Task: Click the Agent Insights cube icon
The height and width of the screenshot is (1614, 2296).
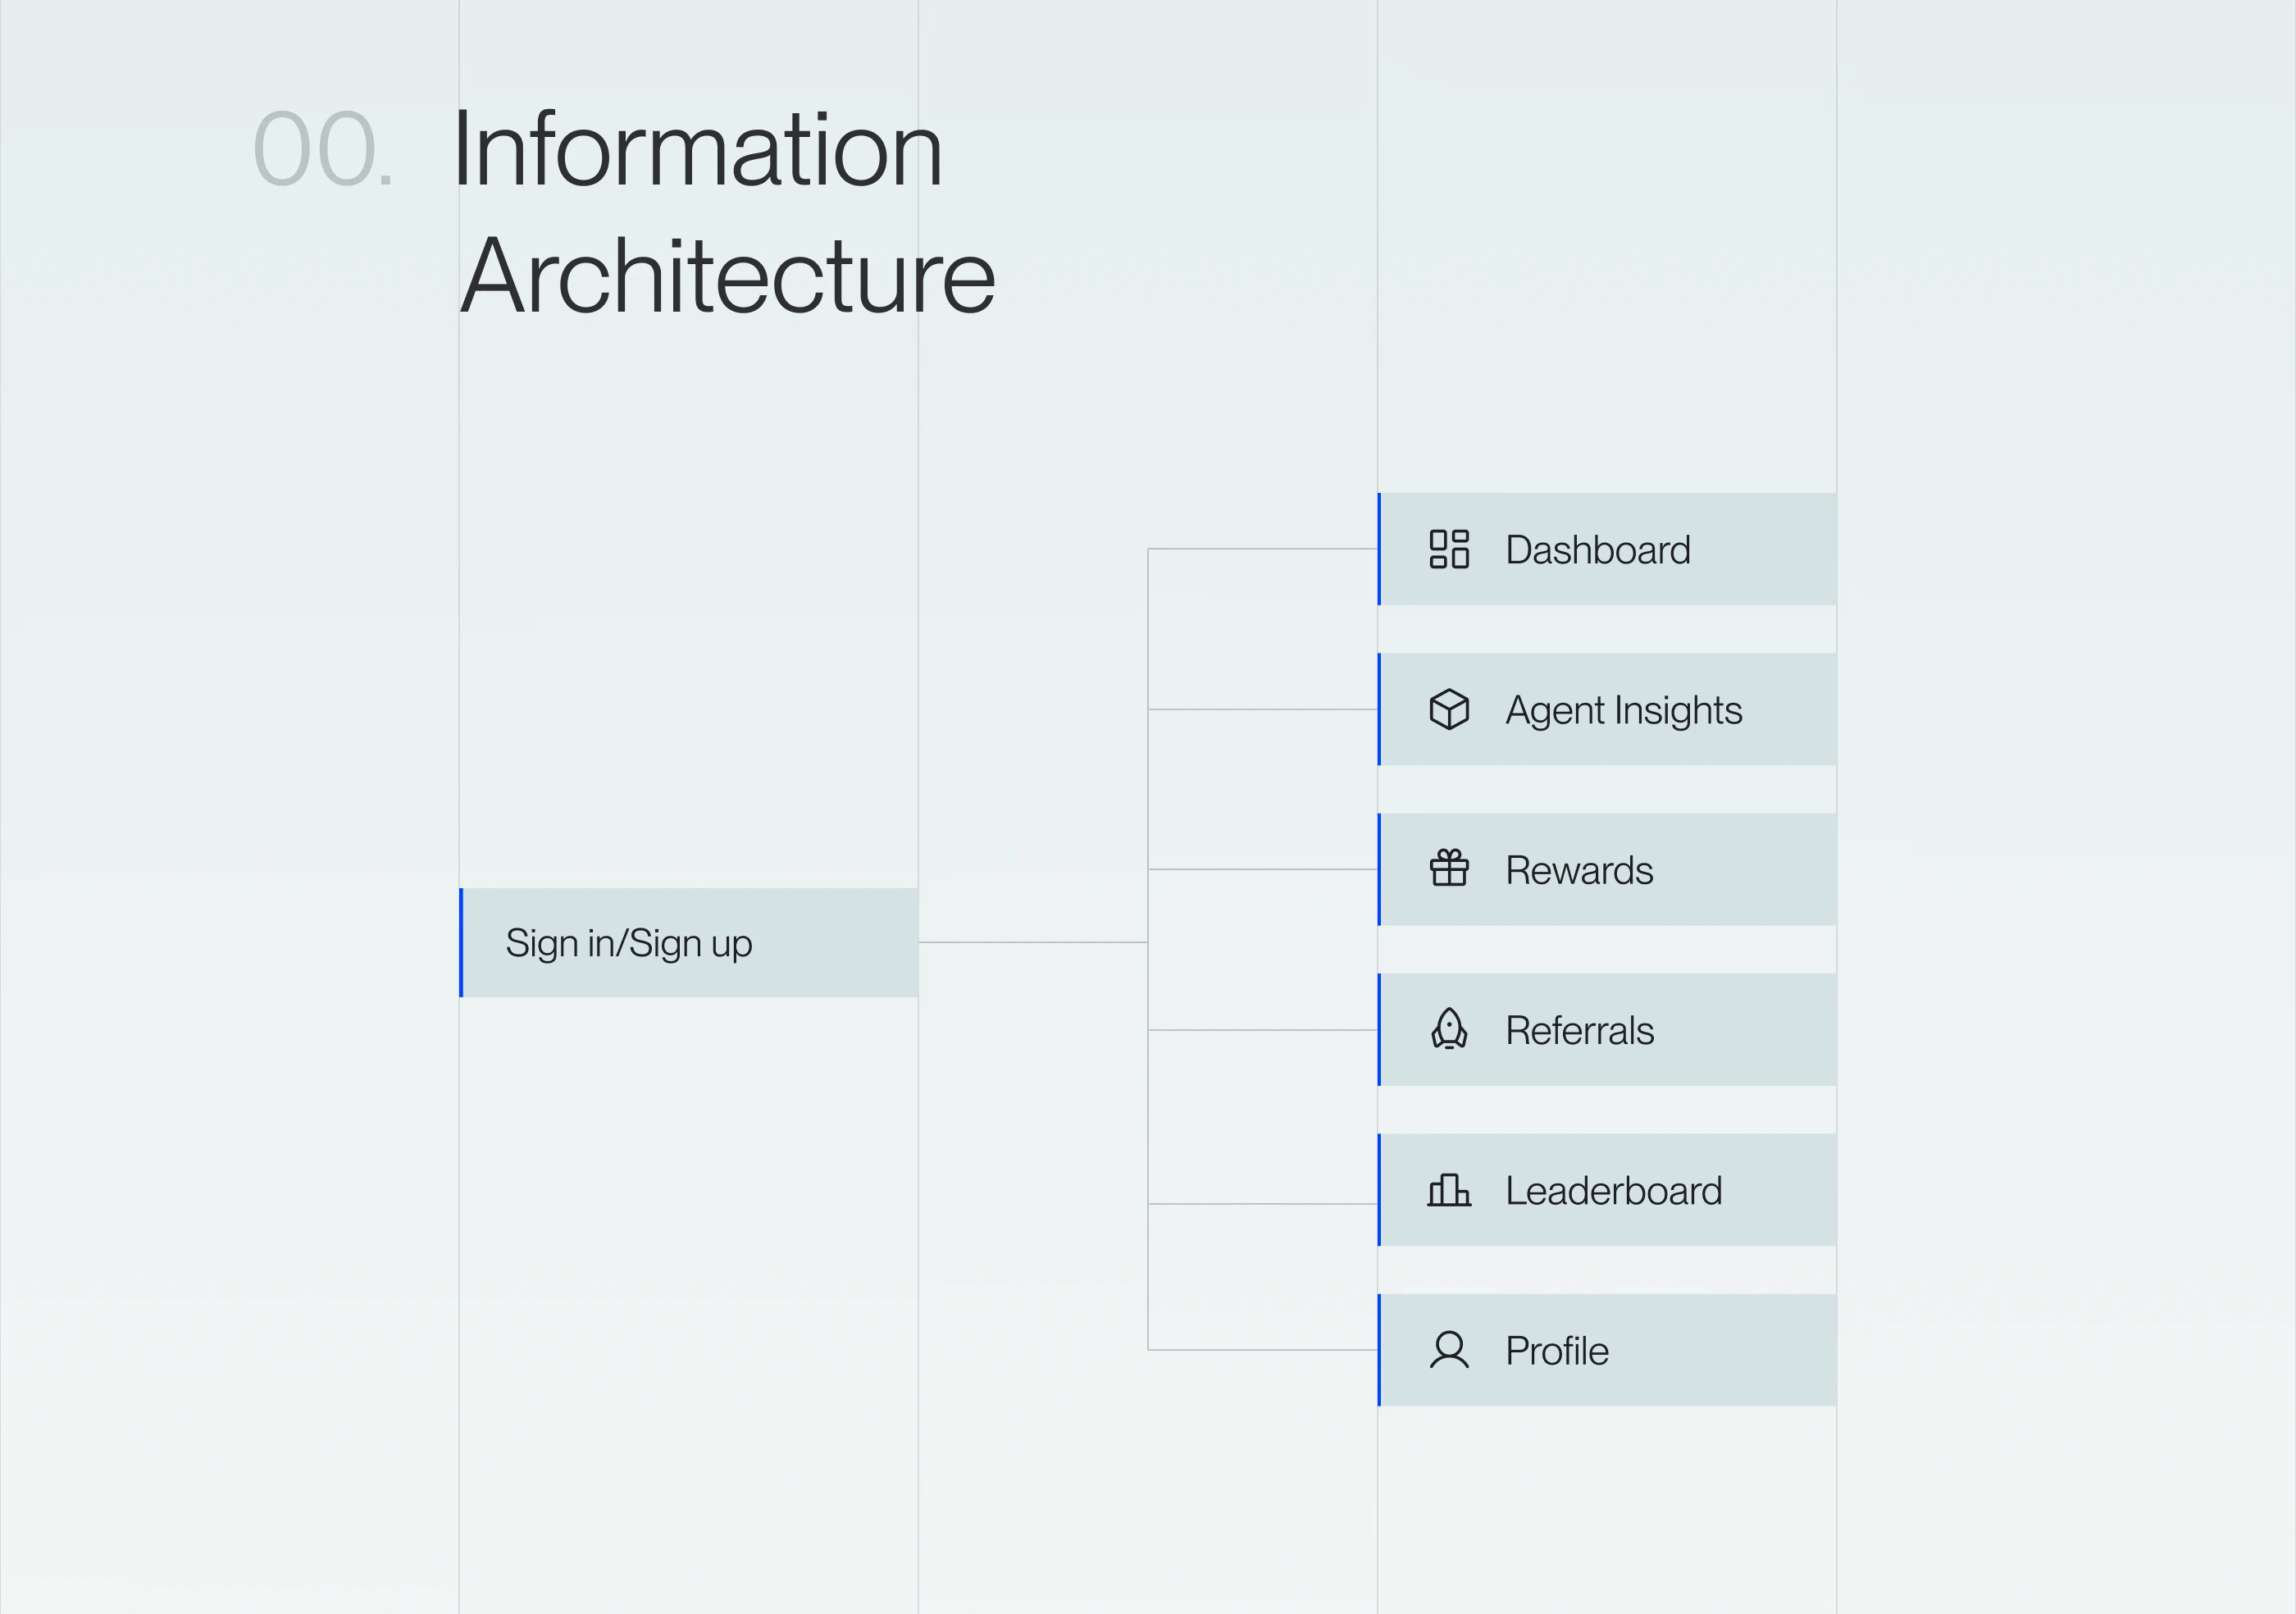Action: [1448, 709]
